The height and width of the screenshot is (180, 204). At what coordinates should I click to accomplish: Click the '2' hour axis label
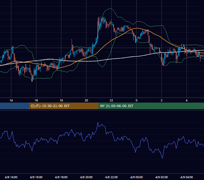click(x=162, y=100)
